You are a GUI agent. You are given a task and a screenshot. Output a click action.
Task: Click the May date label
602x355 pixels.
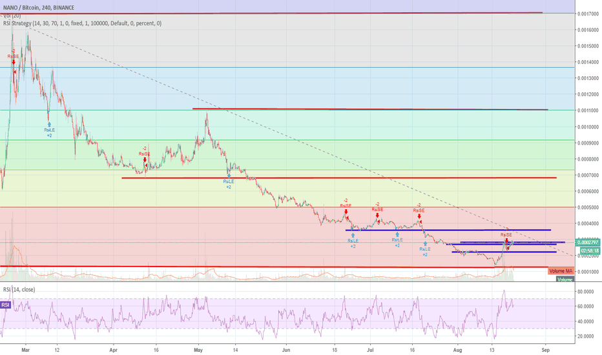(x=198, y=350)
